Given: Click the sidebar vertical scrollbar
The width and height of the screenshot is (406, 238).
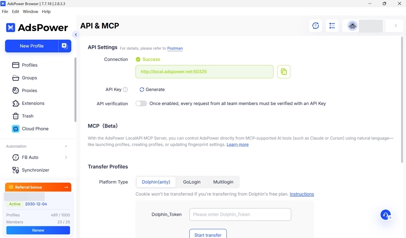Looking at the screenshot, I should tap(75, 90).
